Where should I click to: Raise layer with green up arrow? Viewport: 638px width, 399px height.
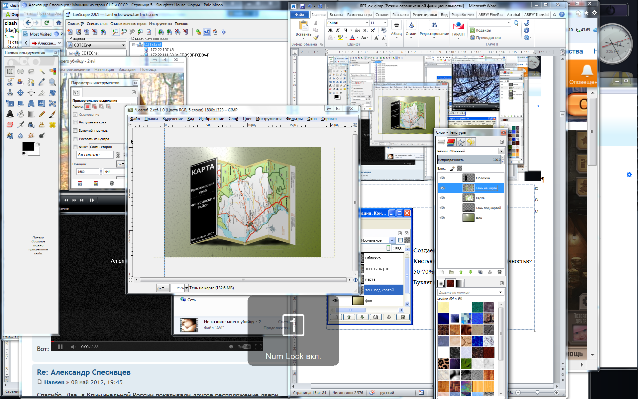461,272
